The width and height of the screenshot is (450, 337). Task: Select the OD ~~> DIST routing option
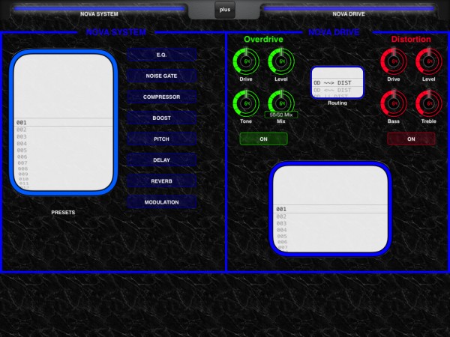click(337, 82)
